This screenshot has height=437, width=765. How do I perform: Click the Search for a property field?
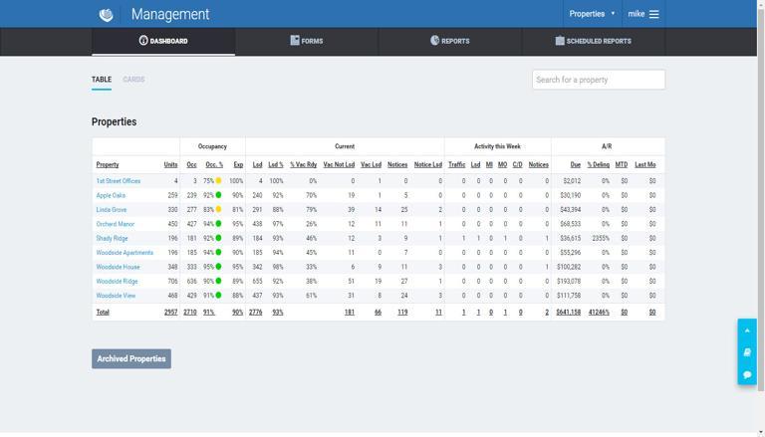click(599, 80)
